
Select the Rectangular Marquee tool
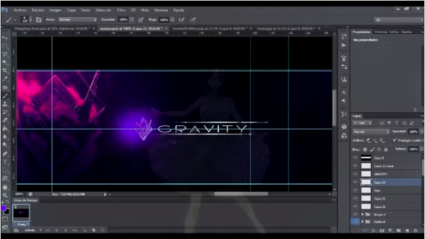(x=5, y=46)
